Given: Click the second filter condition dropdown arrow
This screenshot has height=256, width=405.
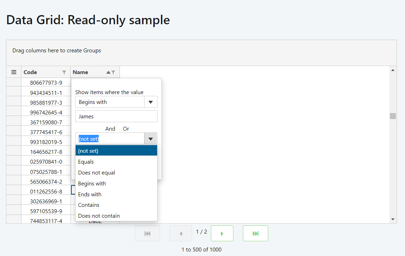Looking at the screenshot, I should click(150, 138).
